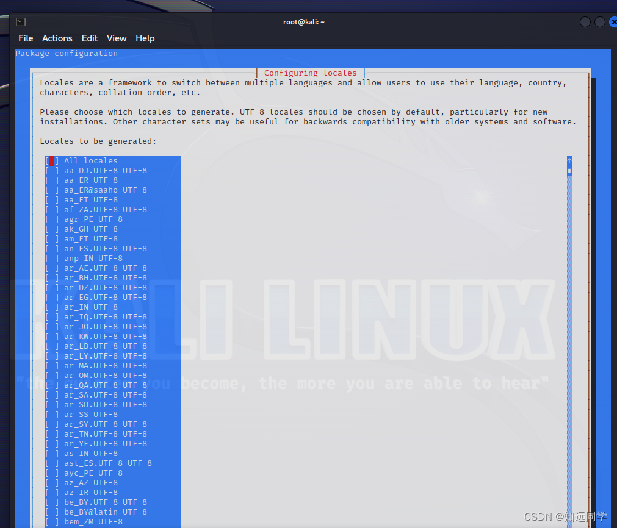
Task: Open the View menu
Action: click(x=116, y=38)
